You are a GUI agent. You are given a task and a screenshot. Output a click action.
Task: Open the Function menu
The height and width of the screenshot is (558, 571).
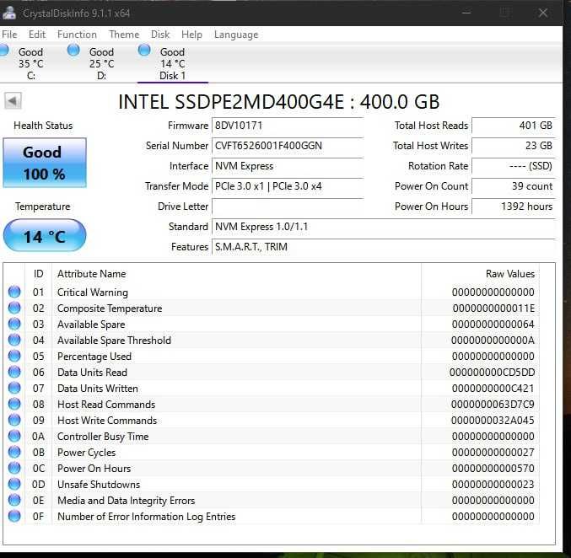point(78,35)
